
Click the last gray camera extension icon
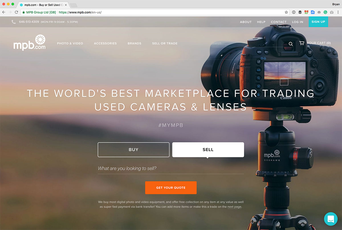332,12
